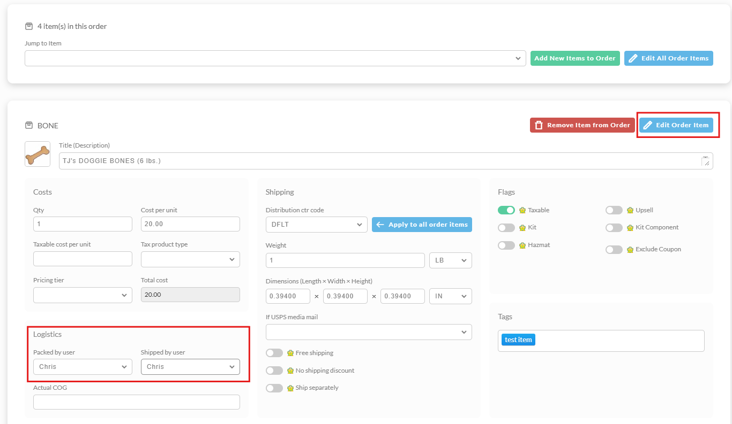The image size is (732, 424).
Task: Open the Shipped by user dropdown
Action: (190, 367)
